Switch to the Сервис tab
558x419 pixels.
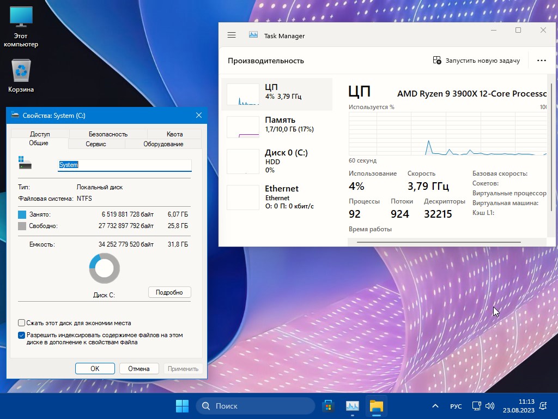click(96, 144)
